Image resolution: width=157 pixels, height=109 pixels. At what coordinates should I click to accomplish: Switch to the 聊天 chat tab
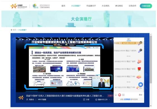[x=129, y=39]
